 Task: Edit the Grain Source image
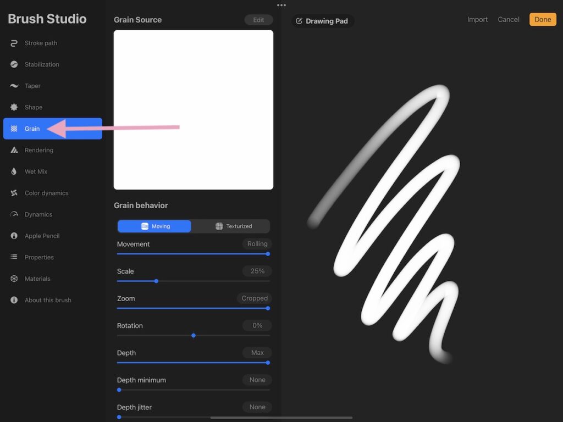click(x=258, y=19)
